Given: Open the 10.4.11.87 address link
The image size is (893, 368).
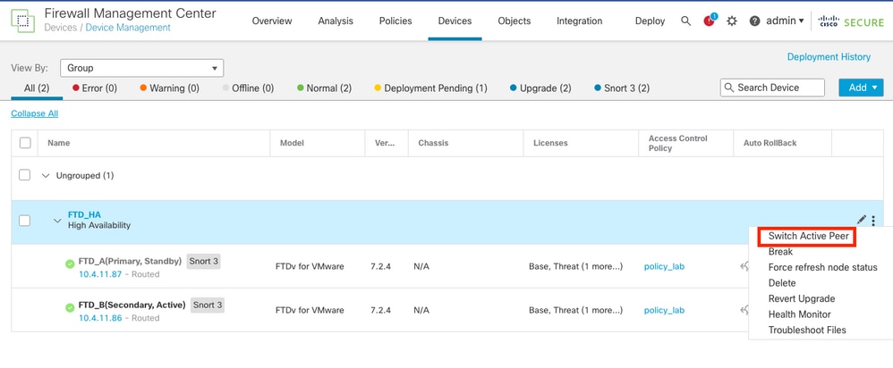Looking at the screenshot, I should pos(100,274).
